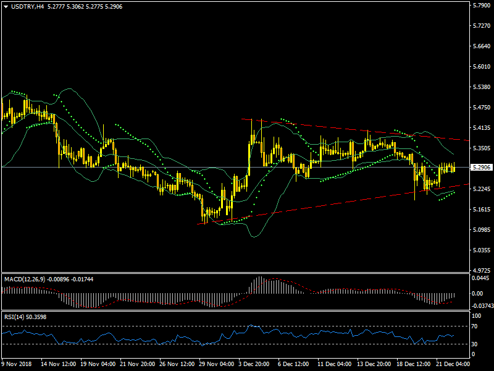
Task: Select the current price tag 5.2906
Action: [480, 167]
